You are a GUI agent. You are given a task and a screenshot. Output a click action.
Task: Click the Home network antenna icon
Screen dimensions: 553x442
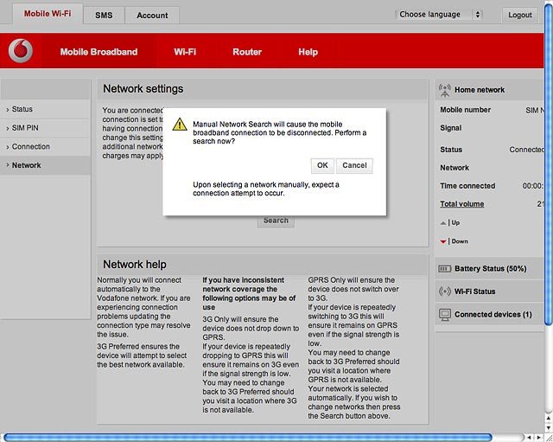point(445,90)
